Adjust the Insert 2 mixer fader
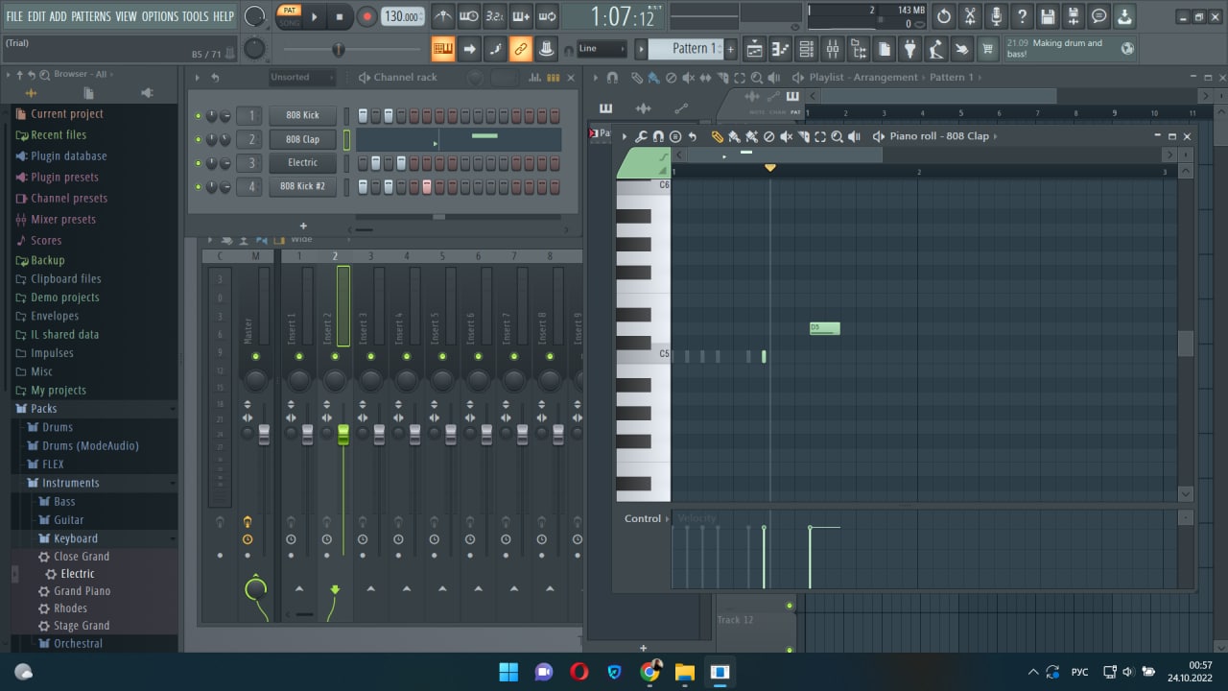This screenshot has height=691, width=1228. point(343,435)
